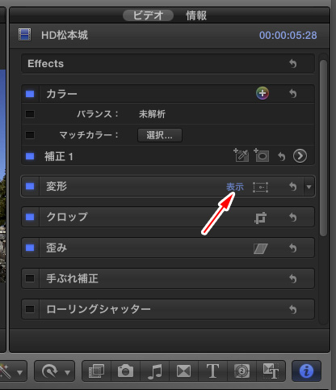This screenshot has width=336, height=390.
Task: Switch to the 情報 tab
Action: [196, 15]
